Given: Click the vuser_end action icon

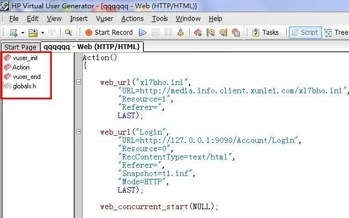Looking at the screenshot, I should coord(7,77).
